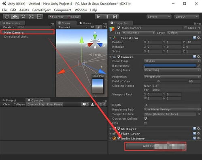The height and width of the screenshot is (160, 202).
Task: Start Play mode with Play button
Action: (98, 17)
